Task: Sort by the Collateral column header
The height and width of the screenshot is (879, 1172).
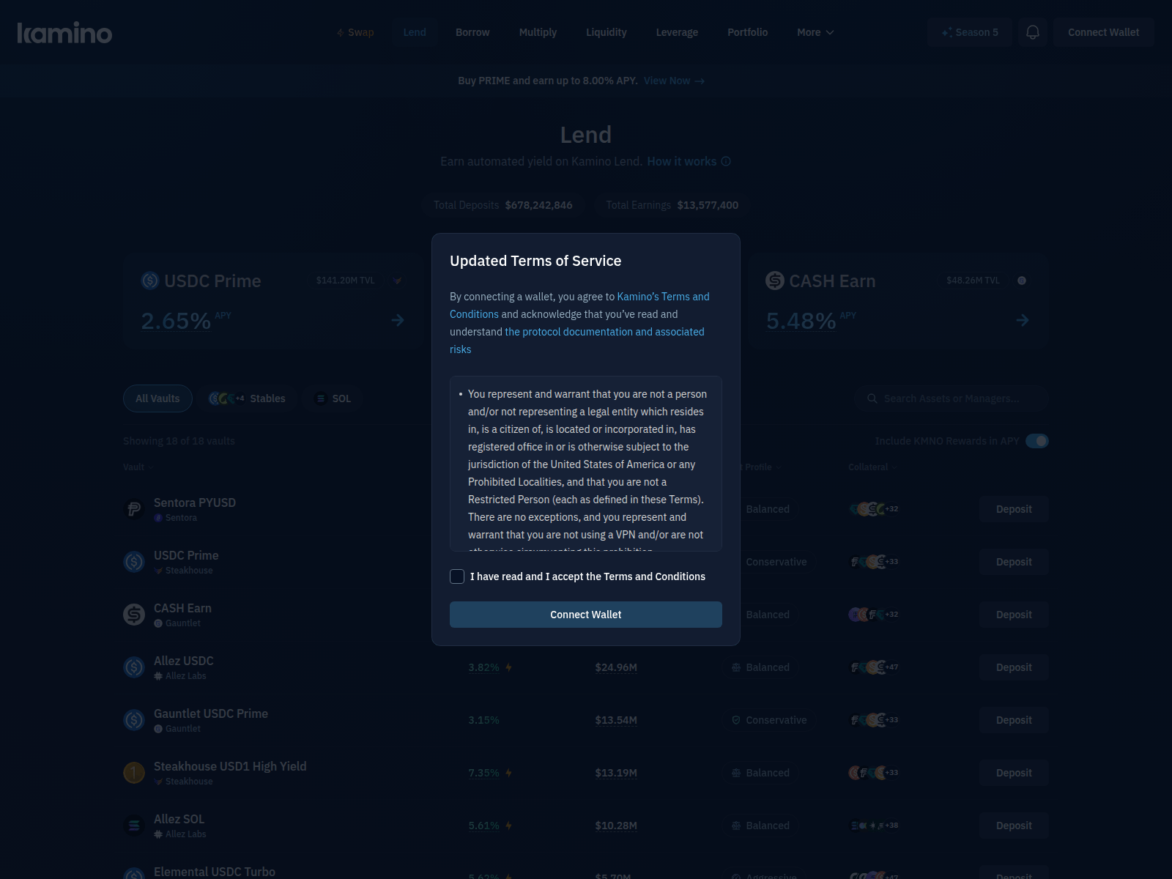Action: pos(872,467)
